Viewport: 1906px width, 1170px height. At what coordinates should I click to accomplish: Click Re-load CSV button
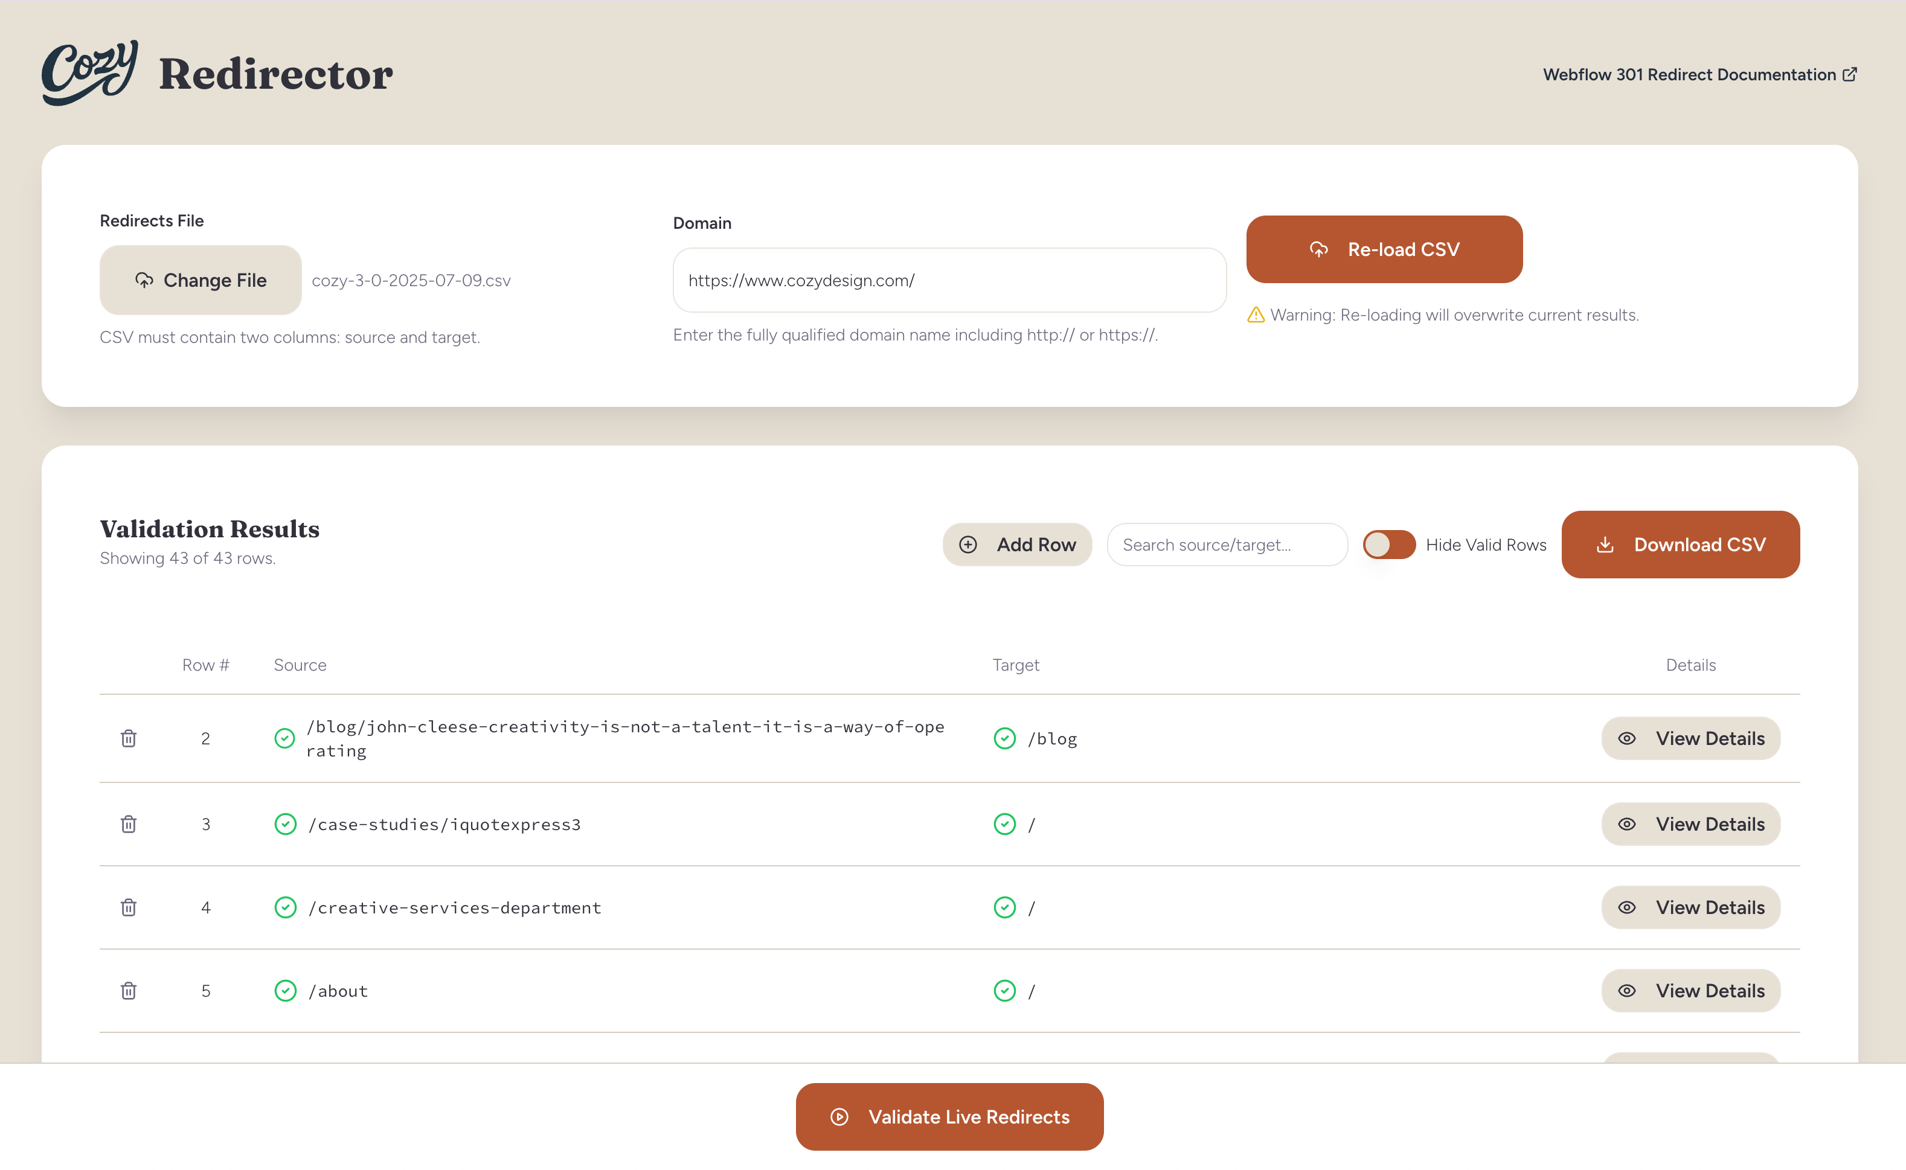point(1384,249)
